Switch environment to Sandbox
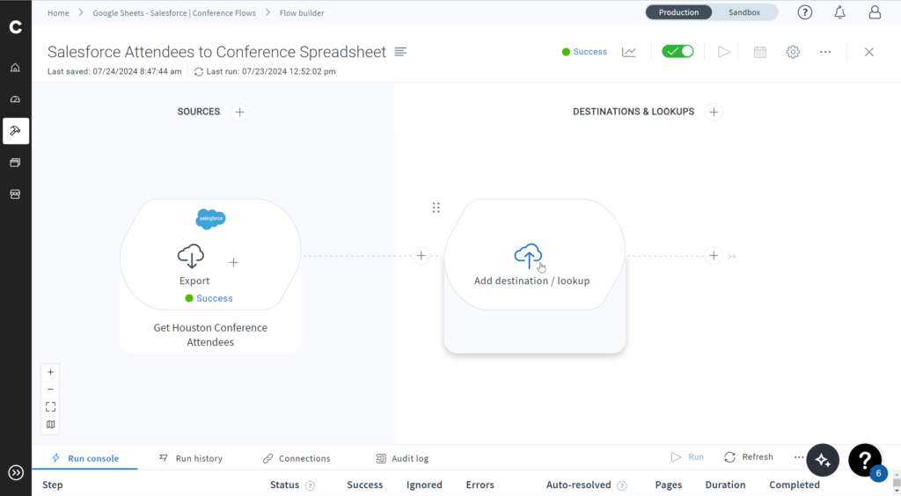 [744, 12]
